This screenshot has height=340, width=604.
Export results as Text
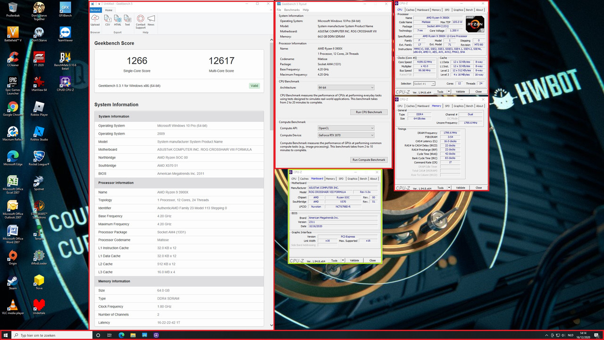[x=127, y=20]
